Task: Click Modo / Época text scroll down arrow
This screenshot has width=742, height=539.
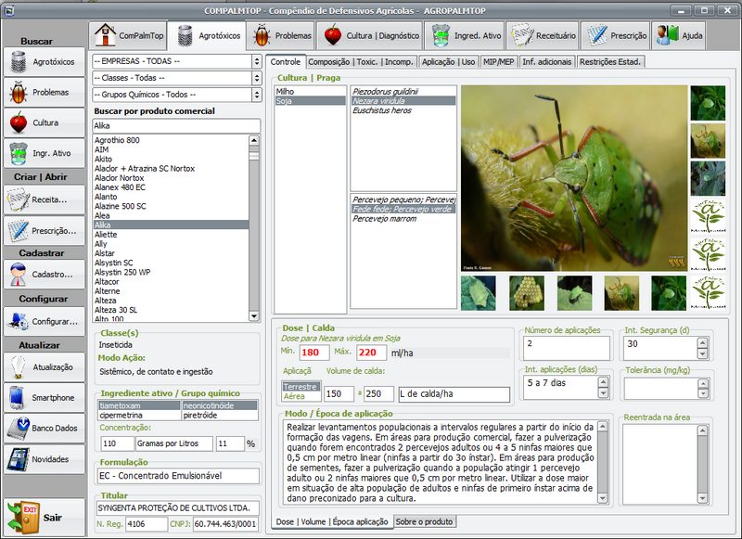Action: tap(602, 498)
